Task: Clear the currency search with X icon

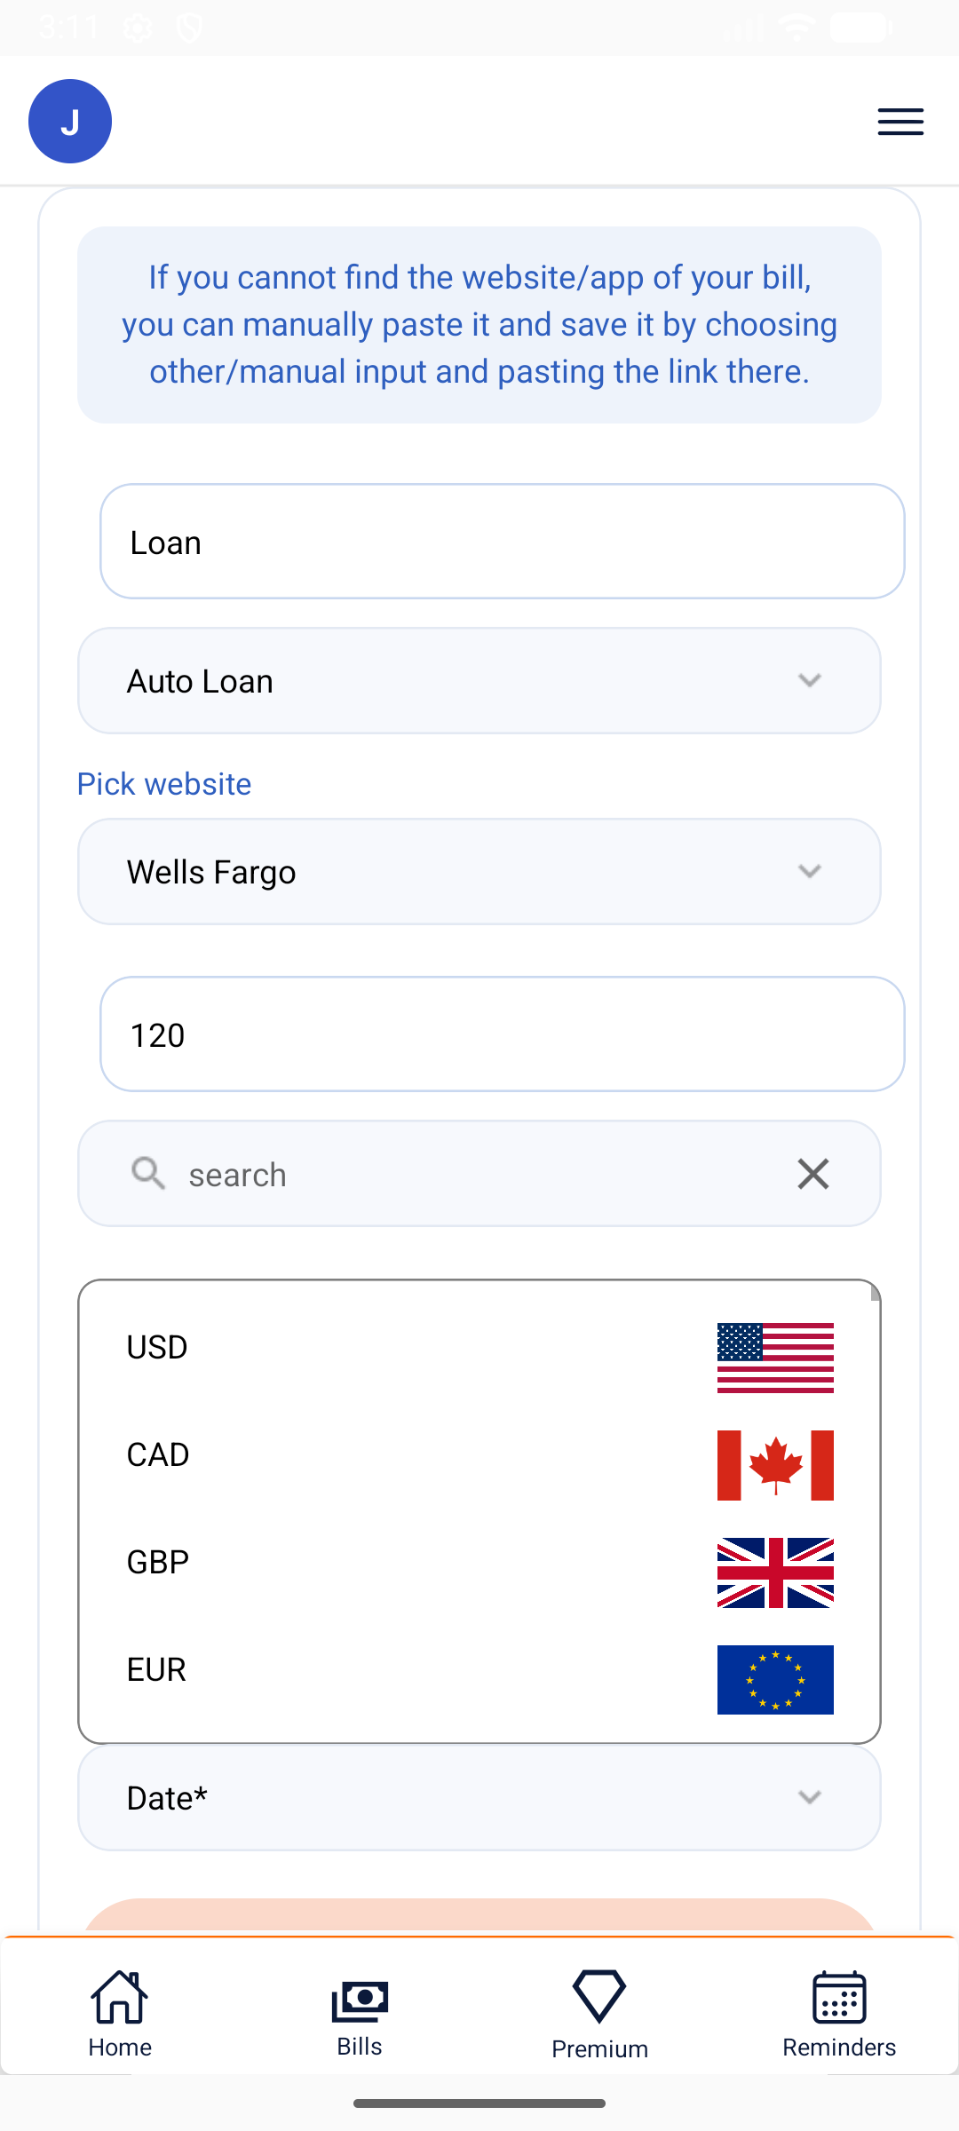Action: 812,1174
